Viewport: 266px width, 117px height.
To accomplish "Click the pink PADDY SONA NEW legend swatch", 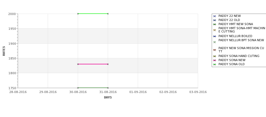I will (214, 60).
